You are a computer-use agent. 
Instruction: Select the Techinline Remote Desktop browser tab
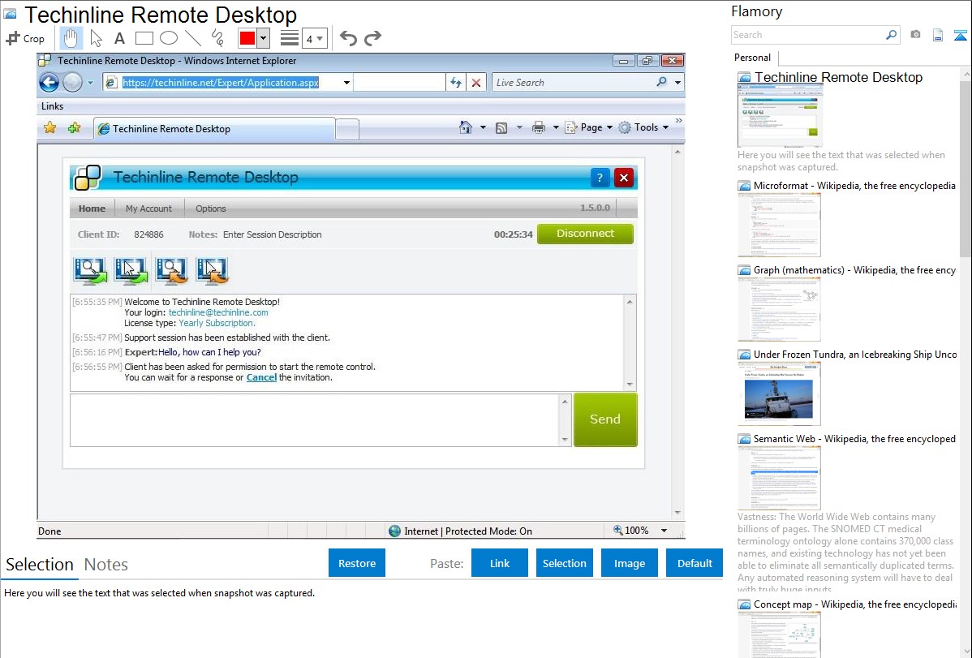click(x=214, y=129)
